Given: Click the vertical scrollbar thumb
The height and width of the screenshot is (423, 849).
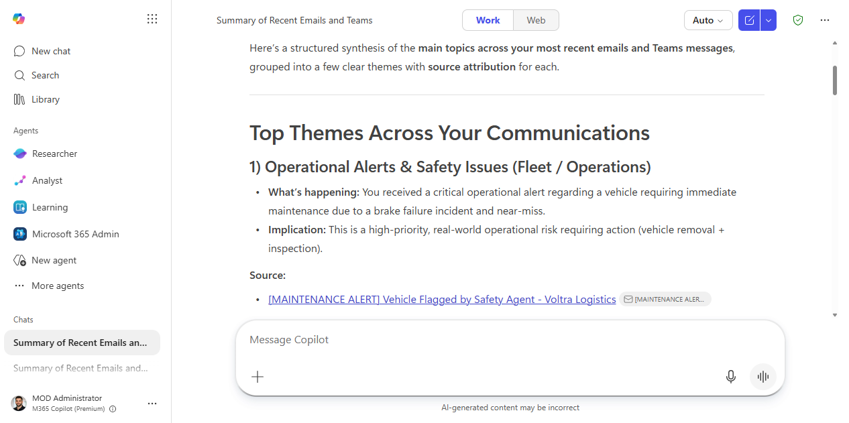Looking at the screenshot, I should (x=835, y=80).
